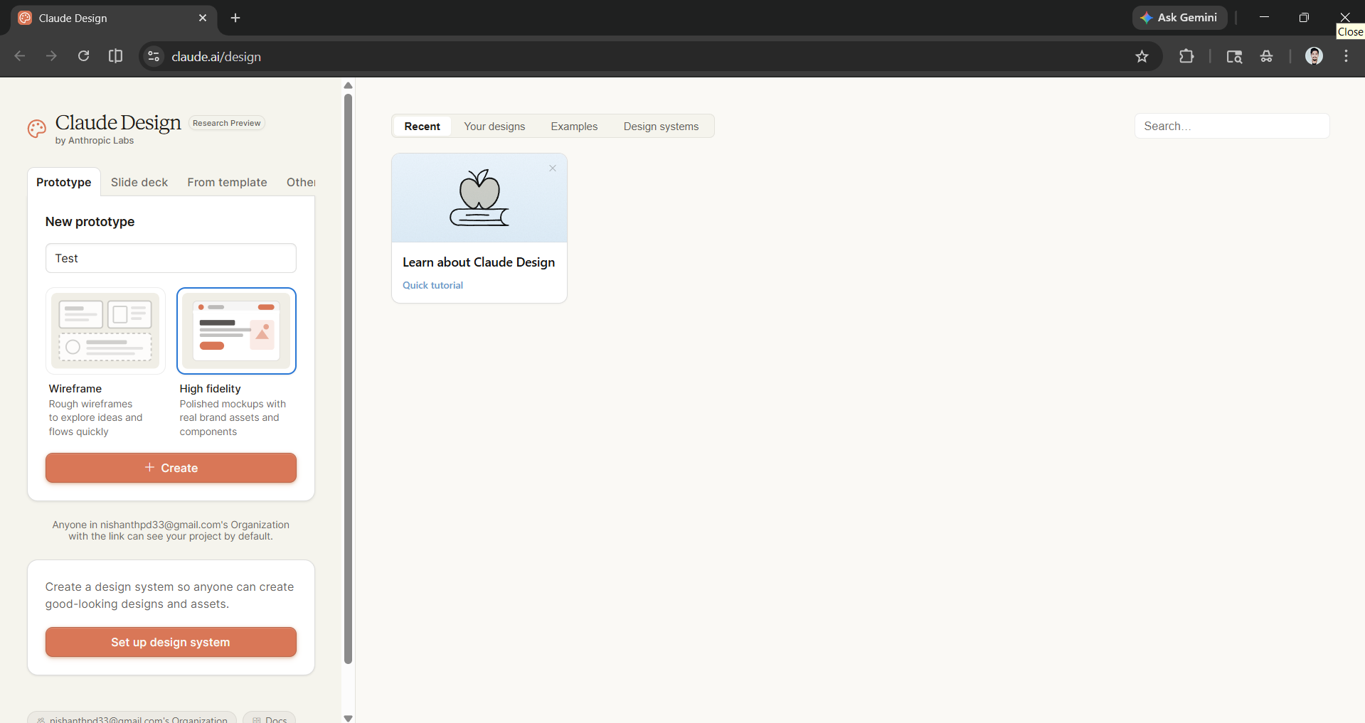Close the Claude Design browser tab
The height and width of the screenshot is (723, 1365).
[203, 18]
